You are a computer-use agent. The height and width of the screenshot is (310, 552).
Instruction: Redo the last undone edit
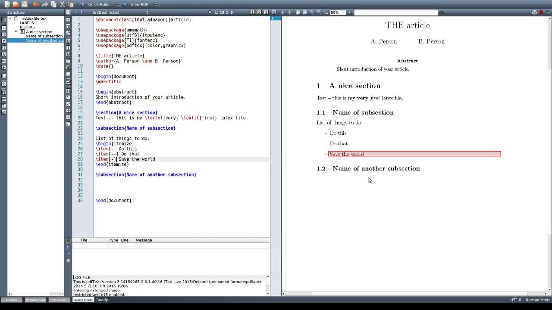[44, 4]
